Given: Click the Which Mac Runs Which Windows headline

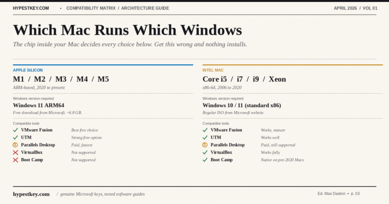Looking at the screenshot, I should pos(128,30).
